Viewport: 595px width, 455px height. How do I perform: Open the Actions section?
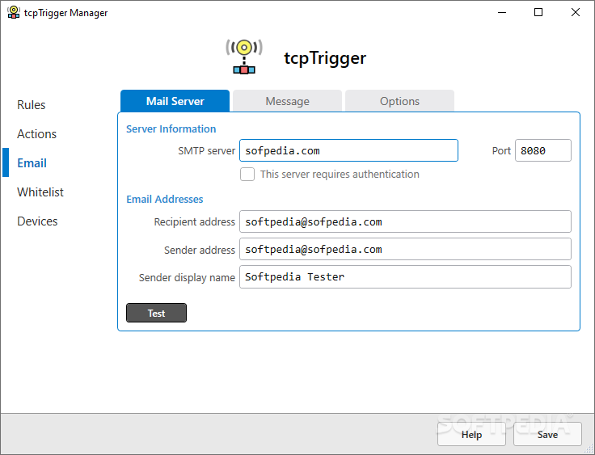click(x=36, y=134)
